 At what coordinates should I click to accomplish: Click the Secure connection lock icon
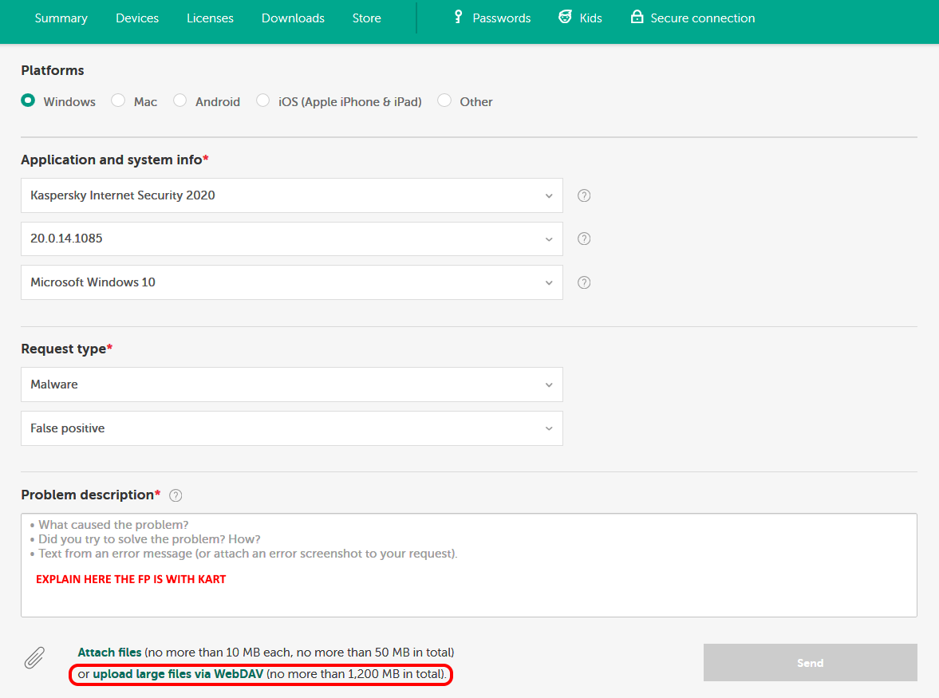[637, 16]
